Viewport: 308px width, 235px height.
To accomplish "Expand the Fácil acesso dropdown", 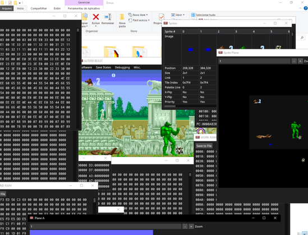I will click(x=149, y=20).
